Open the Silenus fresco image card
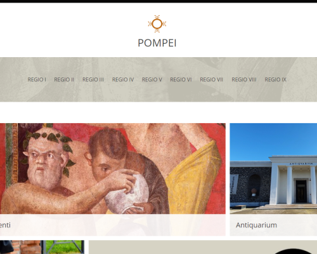 click(x=113, y=168)
